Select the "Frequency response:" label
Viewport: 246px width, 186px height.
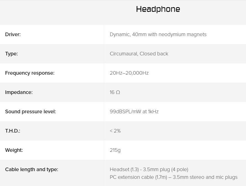(x=30, y=73)
